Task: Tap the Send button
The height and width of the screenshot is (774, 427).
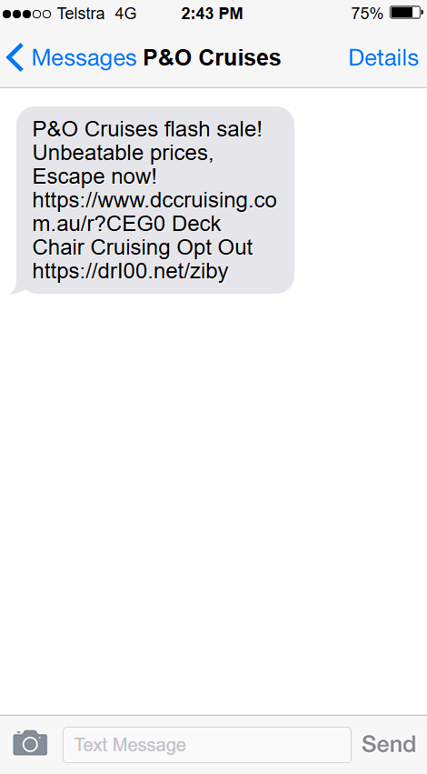Action: point(389,744)
